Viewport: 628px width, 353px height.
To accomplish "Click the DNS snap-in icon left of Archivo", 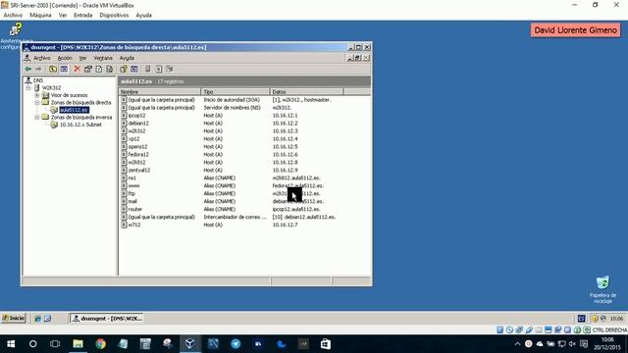I will (27, 58).
